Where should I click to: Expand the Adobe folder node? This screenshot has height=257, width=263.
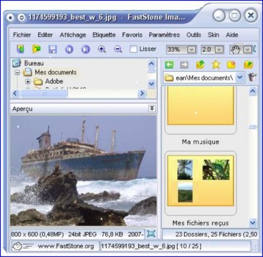[x=28, y=82]
